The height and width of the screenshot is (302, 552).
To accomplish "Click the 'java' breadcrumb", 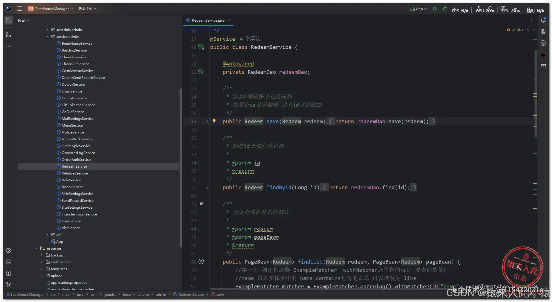I will 80,294.
